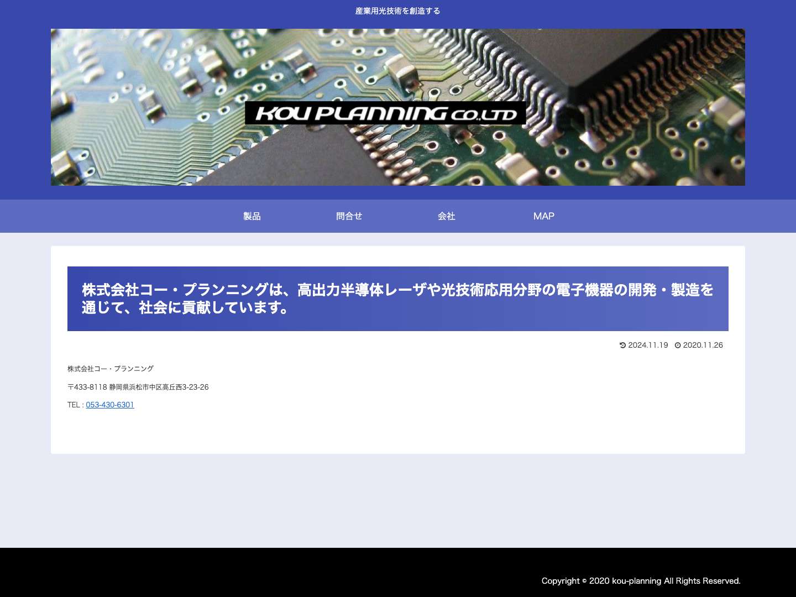The image size is (796, 597).
Task: Click the published date 2020.11.26
Action: pyautogui.click(x=703, y=345)
